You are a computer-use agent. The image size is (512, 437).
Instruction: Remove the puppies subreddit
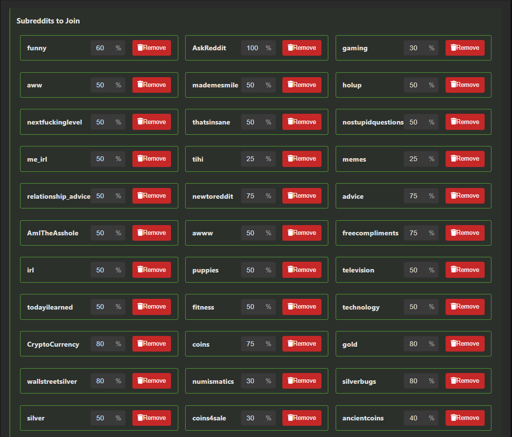pos(302,270)
